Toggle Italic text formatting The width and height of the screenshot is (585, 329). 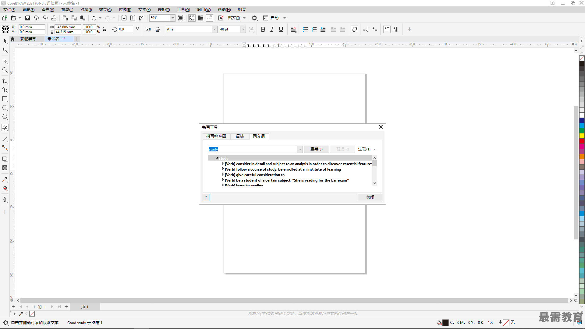point(272,29)
